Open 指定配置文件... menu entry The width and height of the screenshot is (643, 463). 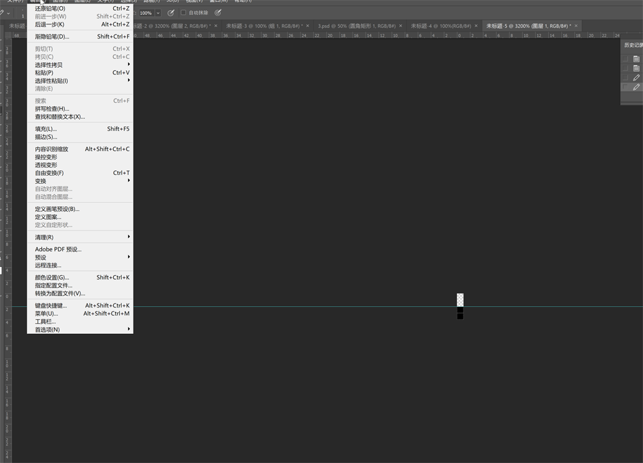coord(80,285)
